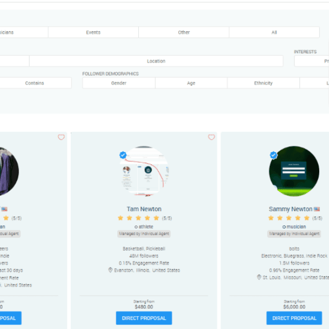329x329 pixels.
Task: Open Tam Newton's profile name link
Action: point(144,209)
